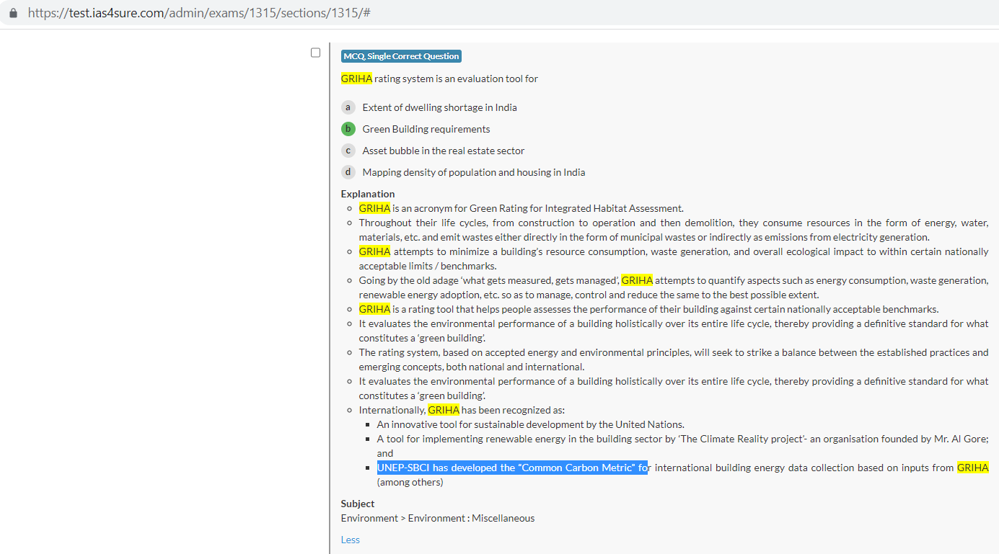This screenshot has width=999, height=554.
Task: Click answer text 'Green Building requirements'
Action: (x=426, y=129)
